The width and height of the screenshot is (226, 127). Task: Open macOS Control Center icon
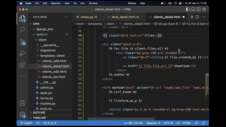coord(180,3)
